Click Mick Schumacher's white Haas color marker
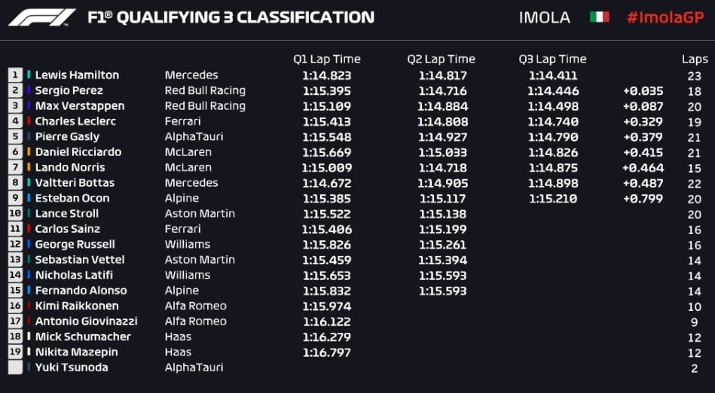 point(29,337)
